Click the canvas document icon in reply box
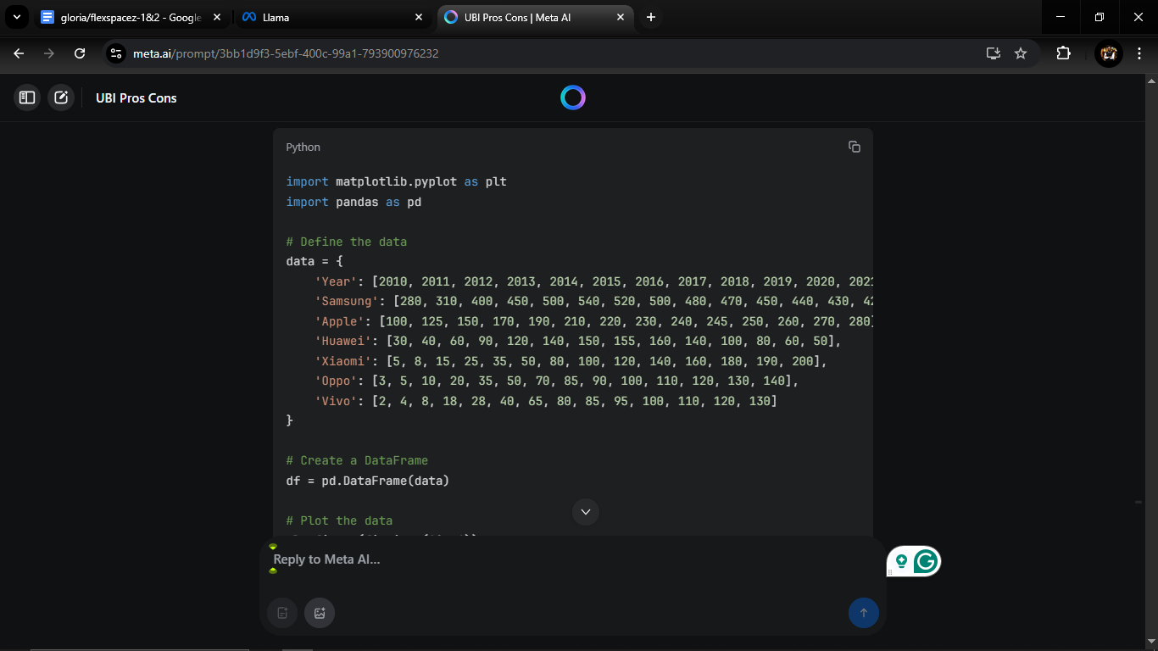 click(x=282, y=613)
